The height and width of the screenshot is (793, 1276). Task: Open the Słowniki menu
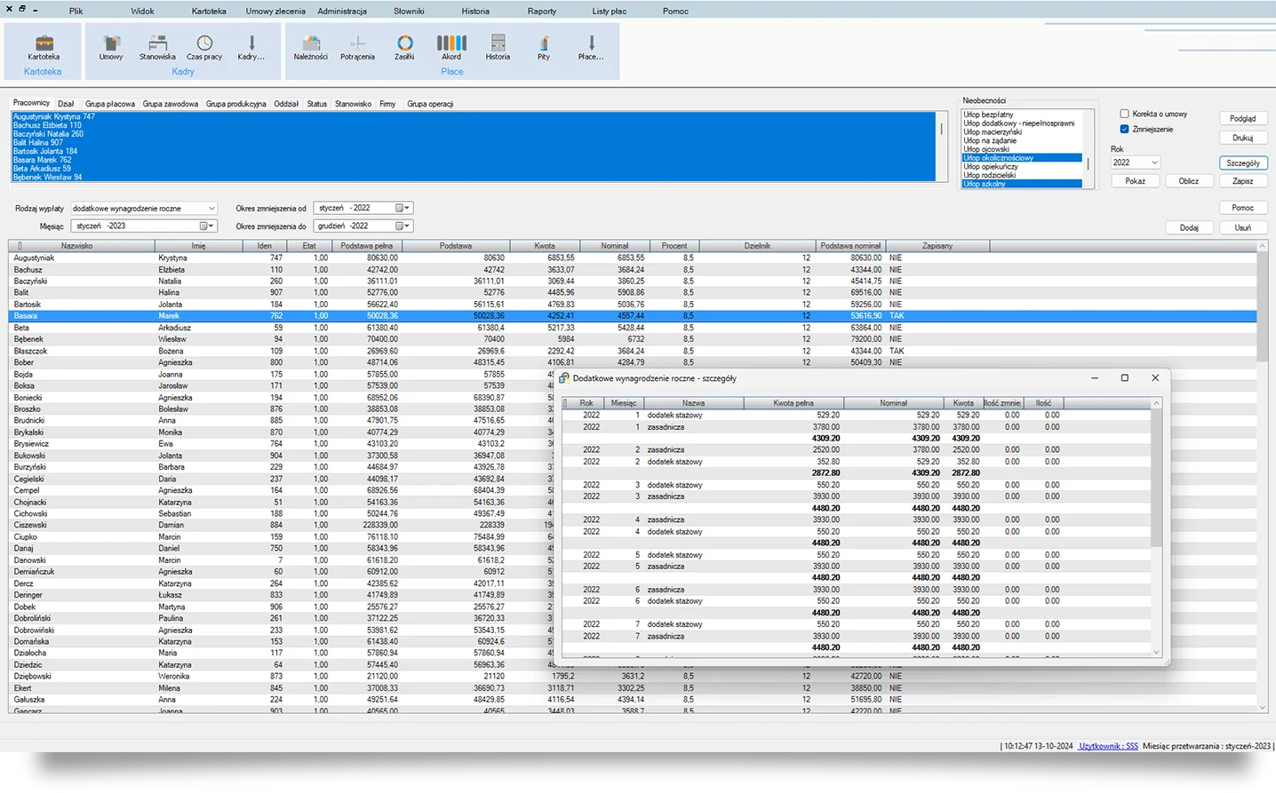tap(409, 12)
